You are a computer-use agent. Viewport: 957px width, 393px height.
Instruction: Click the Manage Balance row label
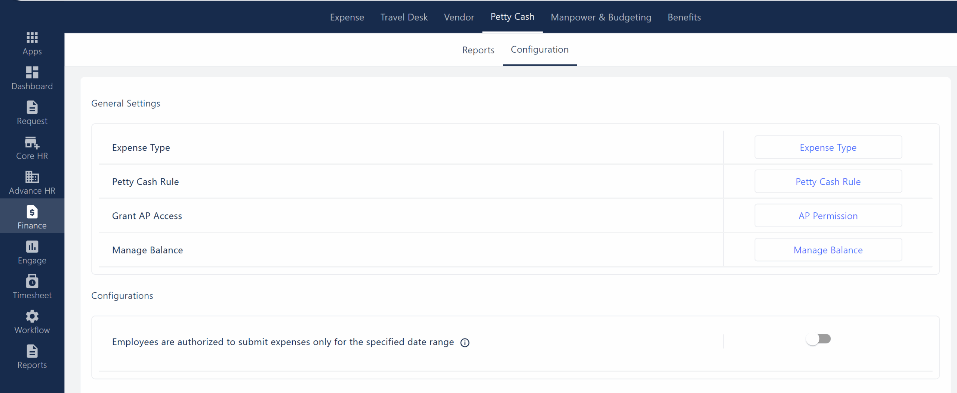coord(147,250)
